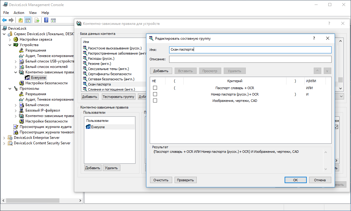Expand Настройки сервиса tree node
This screenshot has width=351, height=211.
[10, 39]
